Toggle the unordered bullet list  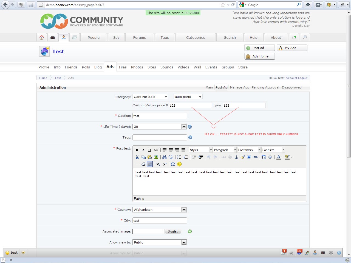pyautogui.click(x=179, y=157)
